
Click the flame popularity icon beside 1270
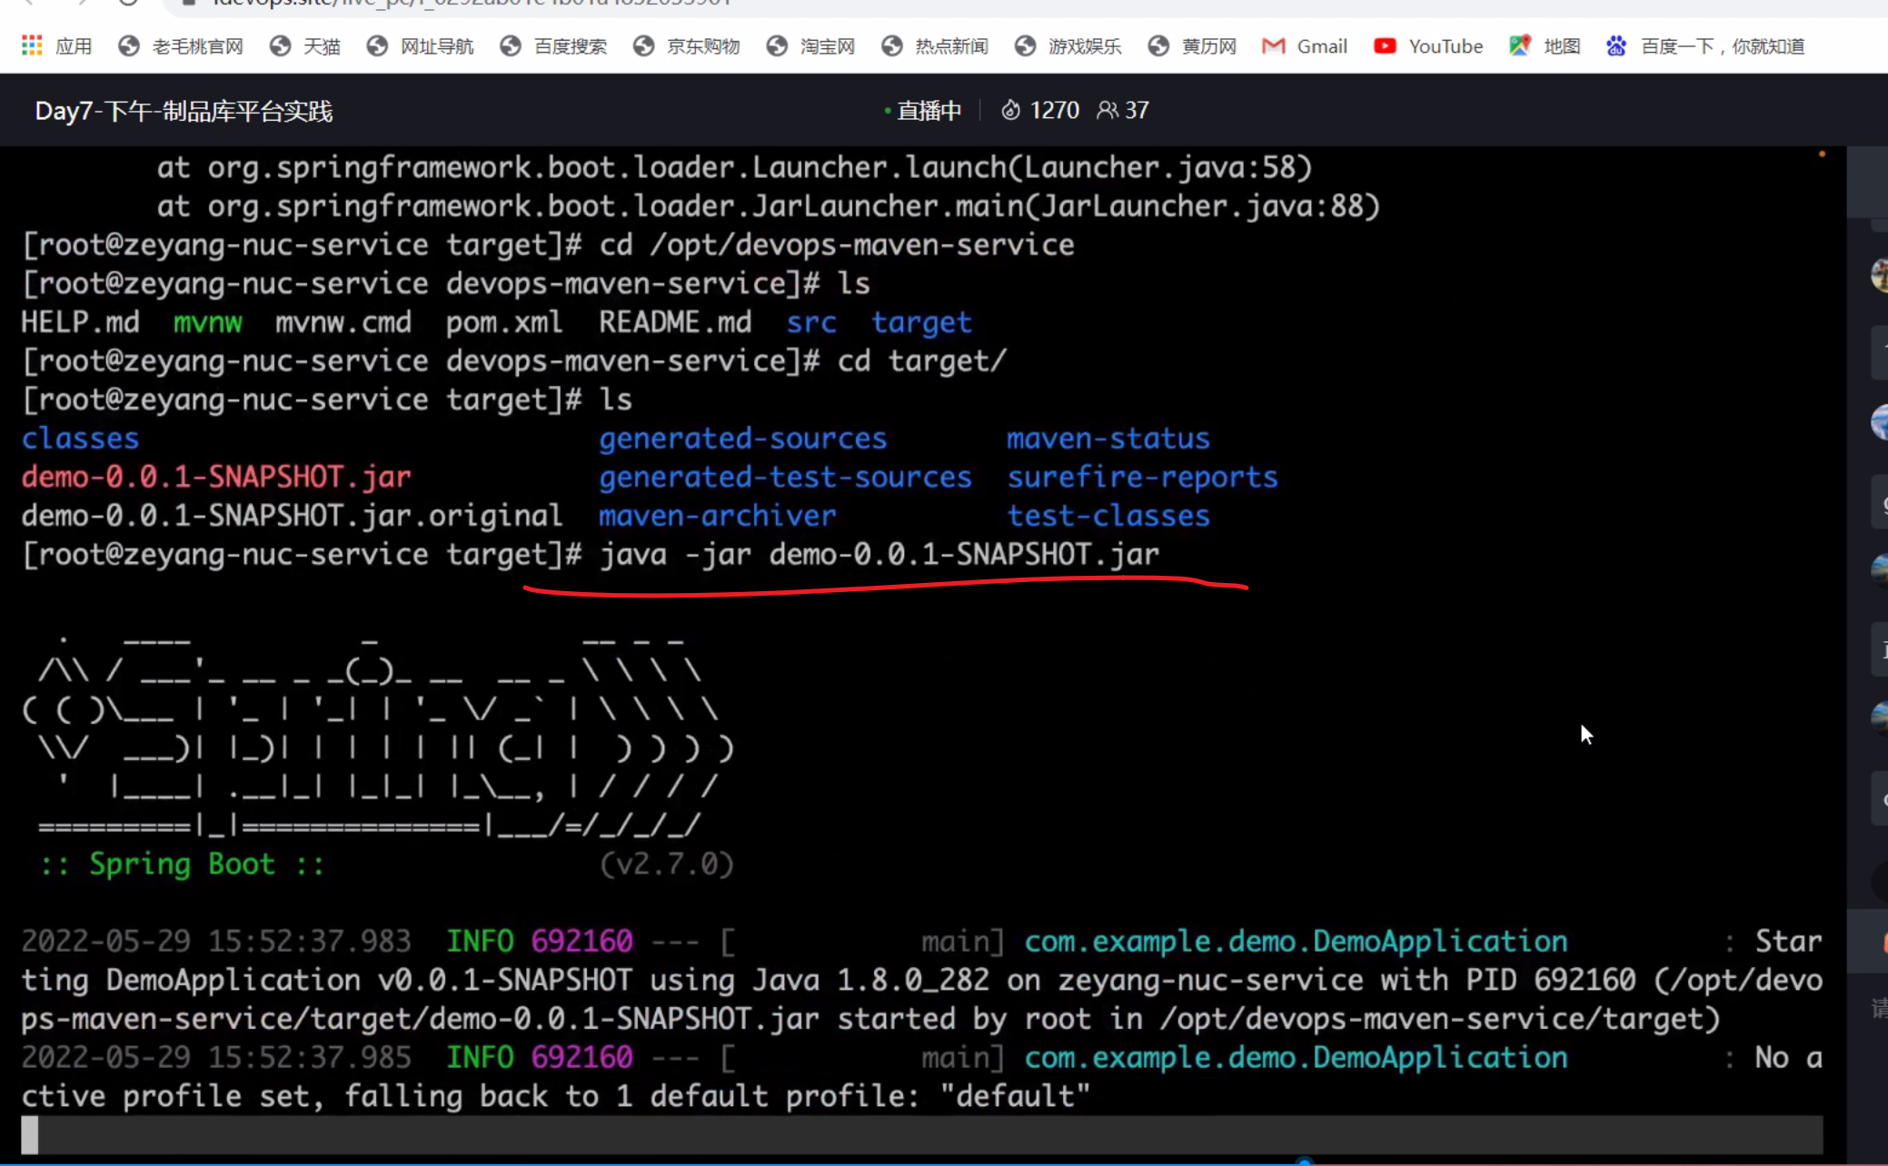(1010, 111)
